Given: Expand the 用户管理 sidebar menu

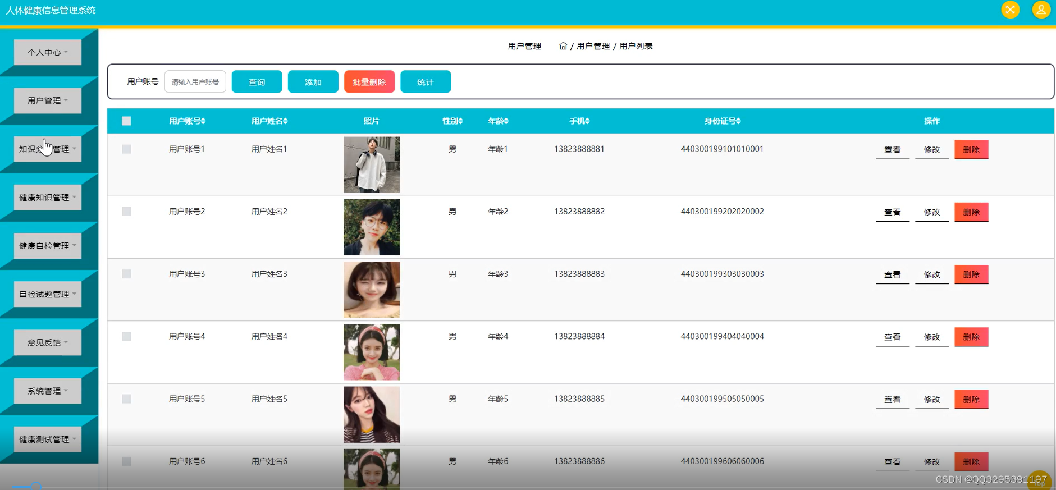Looking at the screenshot, I should point(48,100).
